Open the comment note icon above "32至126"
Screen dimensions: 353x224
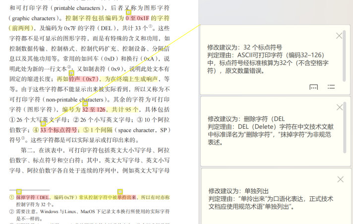(85, 104)
